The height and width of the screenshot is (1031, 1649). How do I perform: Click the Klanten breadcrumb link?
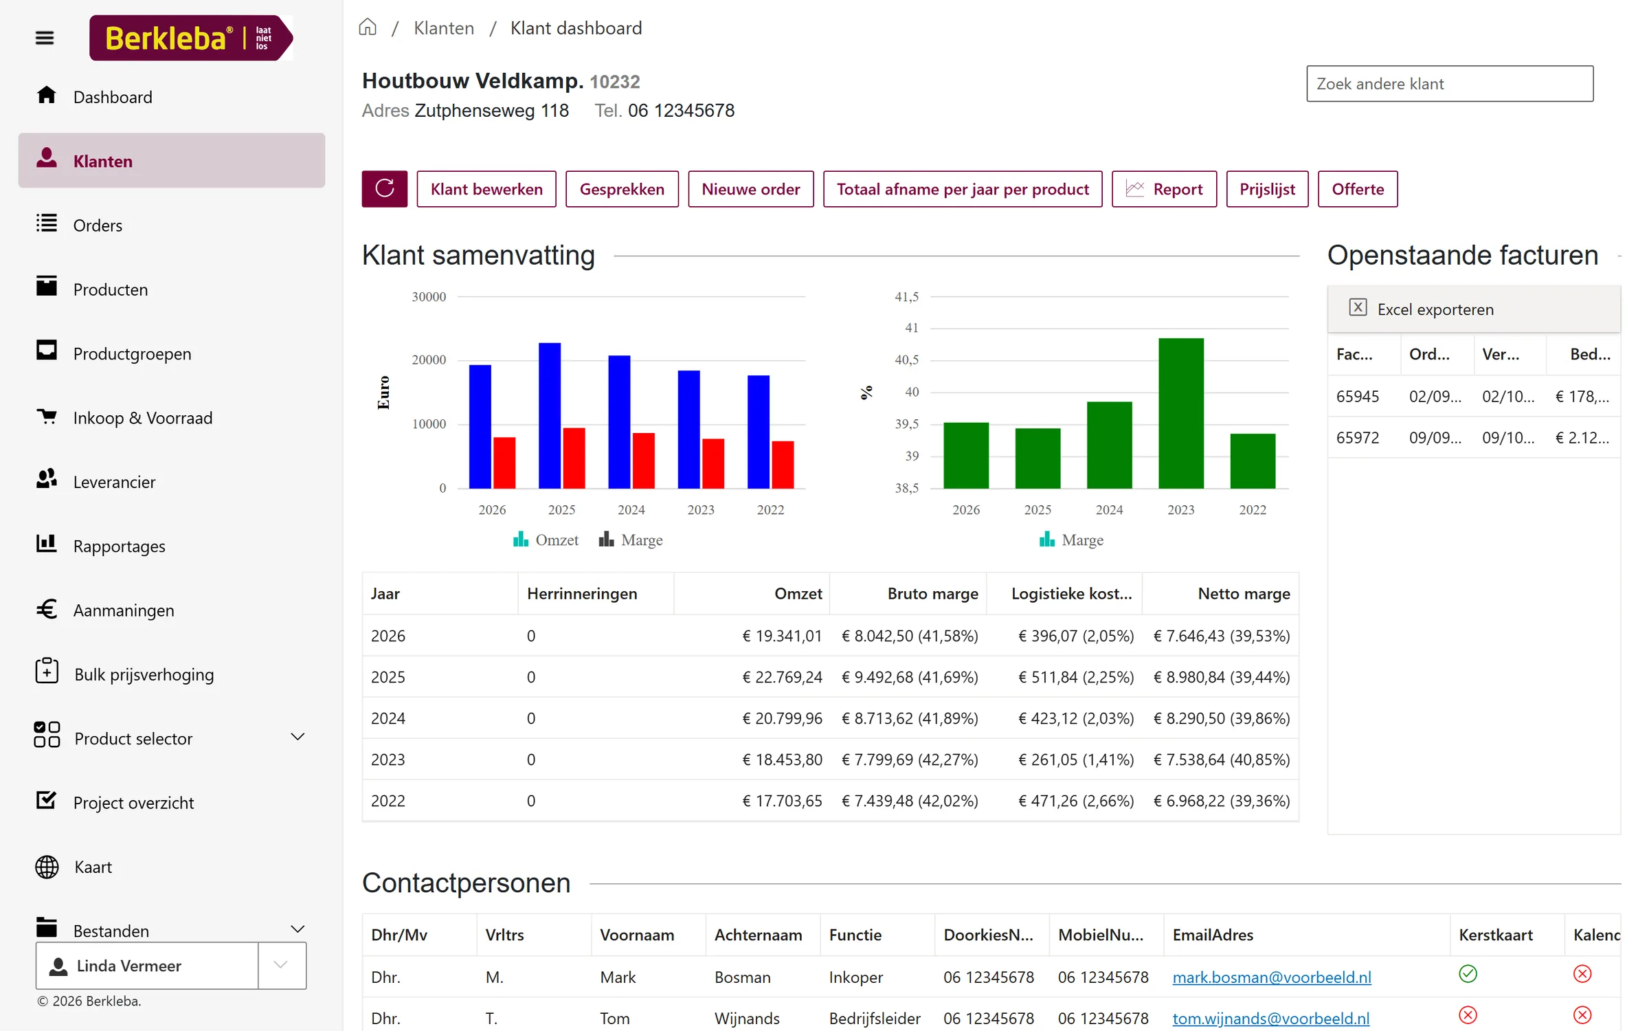tap(444, 27)
